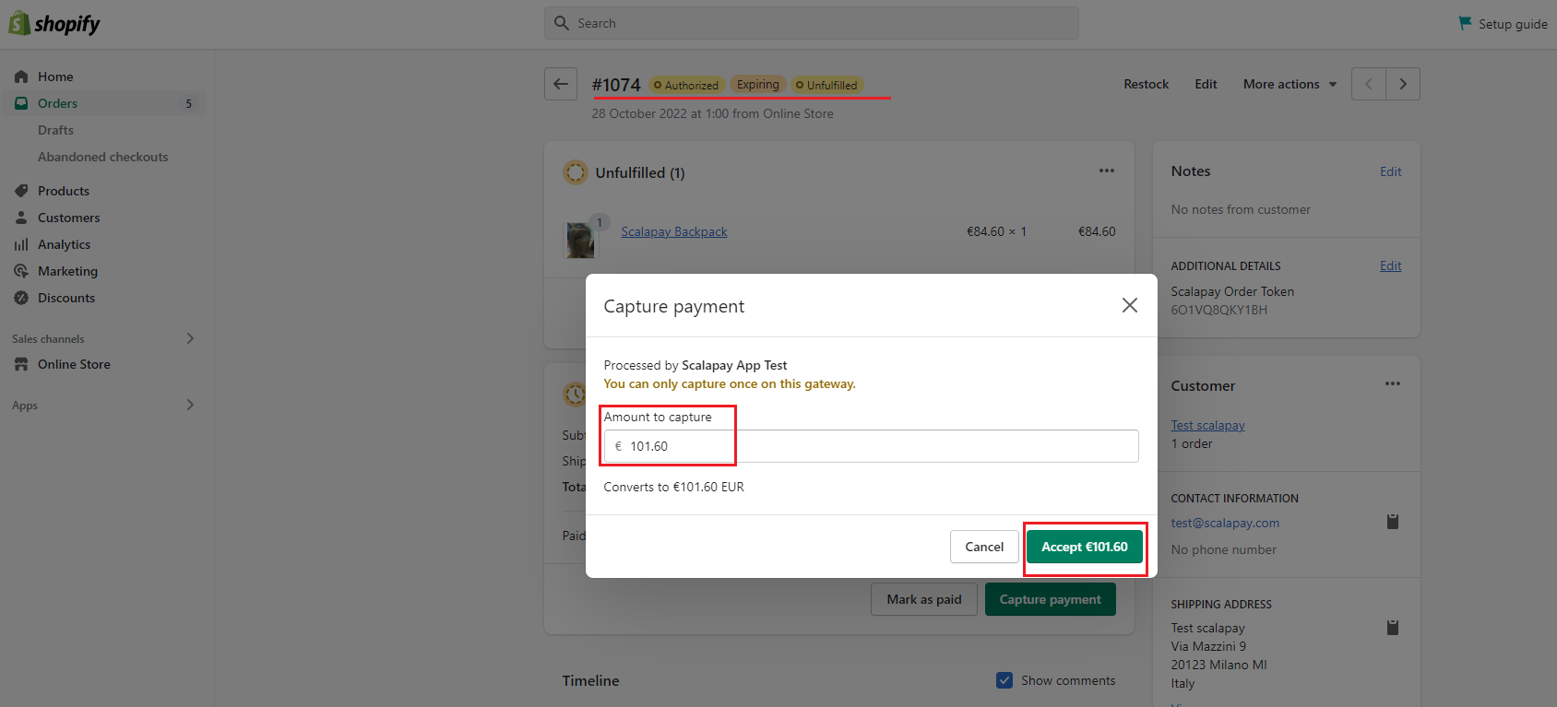Open the Test scalapay customer link
Screen dimensions: 1557x707
pos(1208,425)
